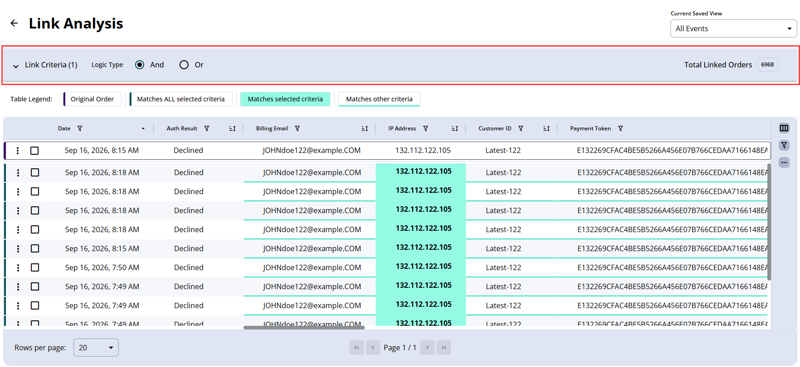Open row menu for second 8:18 AM order
800x367 pixels.
(18, 191)
